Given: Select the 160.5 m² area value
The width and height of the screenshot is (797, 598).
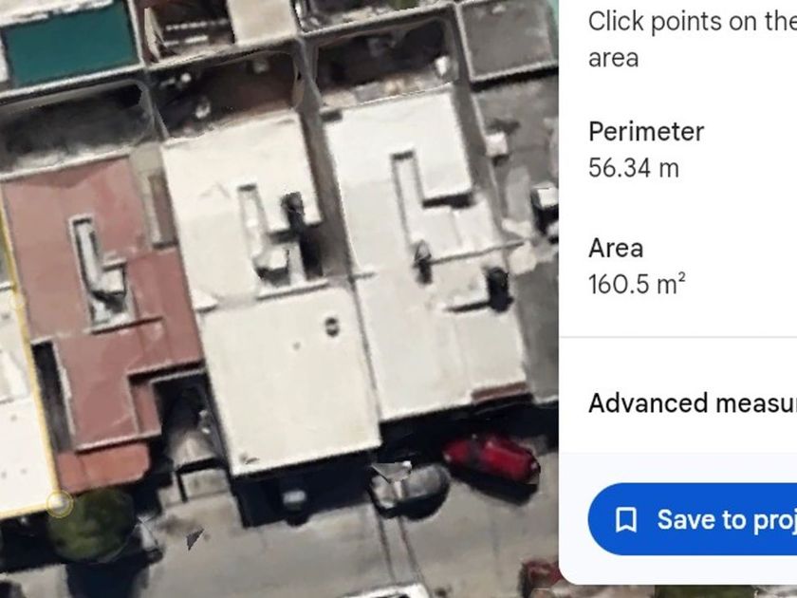Looking at the screenshot, I should point(637,284).
